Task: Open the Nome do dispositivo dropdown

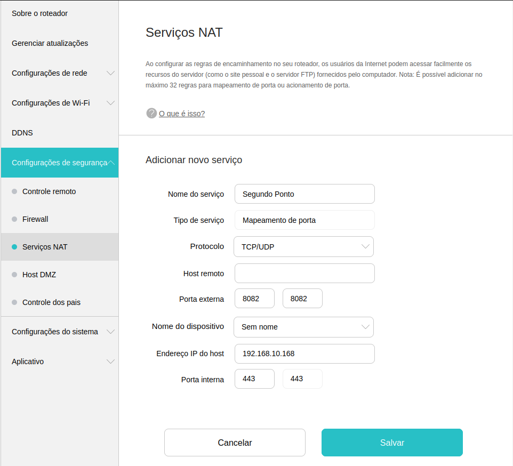Action: point(303,327)
